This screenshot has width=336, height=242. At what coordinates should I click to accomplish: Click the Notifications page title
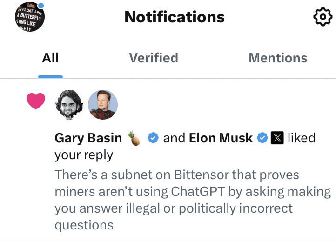click(175, 17)
